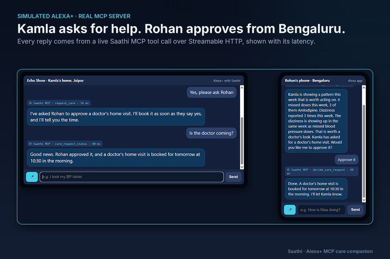This screenshot has height=259, width=390.
Task: Click the 'SIMULATED ALEXA+ · REAL MCP SERVER' heading
Action: (x=74, y=16)
